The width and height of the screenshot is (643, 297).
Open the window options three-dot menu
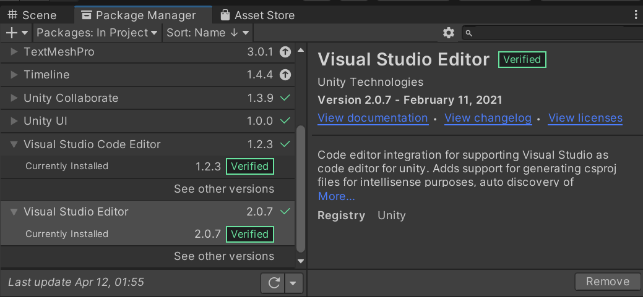pyautogui.click(x=636, y=15)
